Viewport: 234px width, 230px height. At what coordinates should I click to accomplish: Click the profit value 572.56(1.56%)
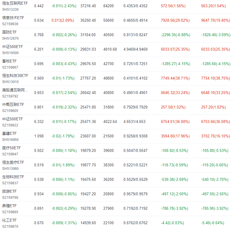tap(173, 6)
